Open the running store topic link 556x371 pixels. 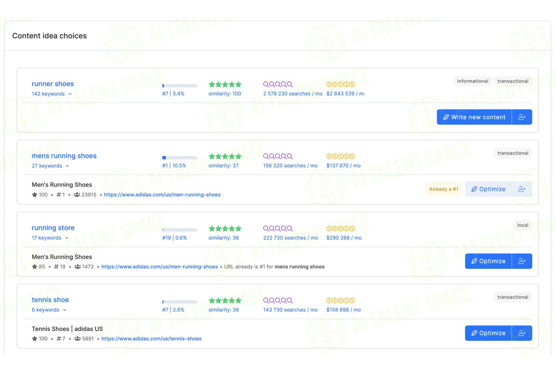[53, 228]
